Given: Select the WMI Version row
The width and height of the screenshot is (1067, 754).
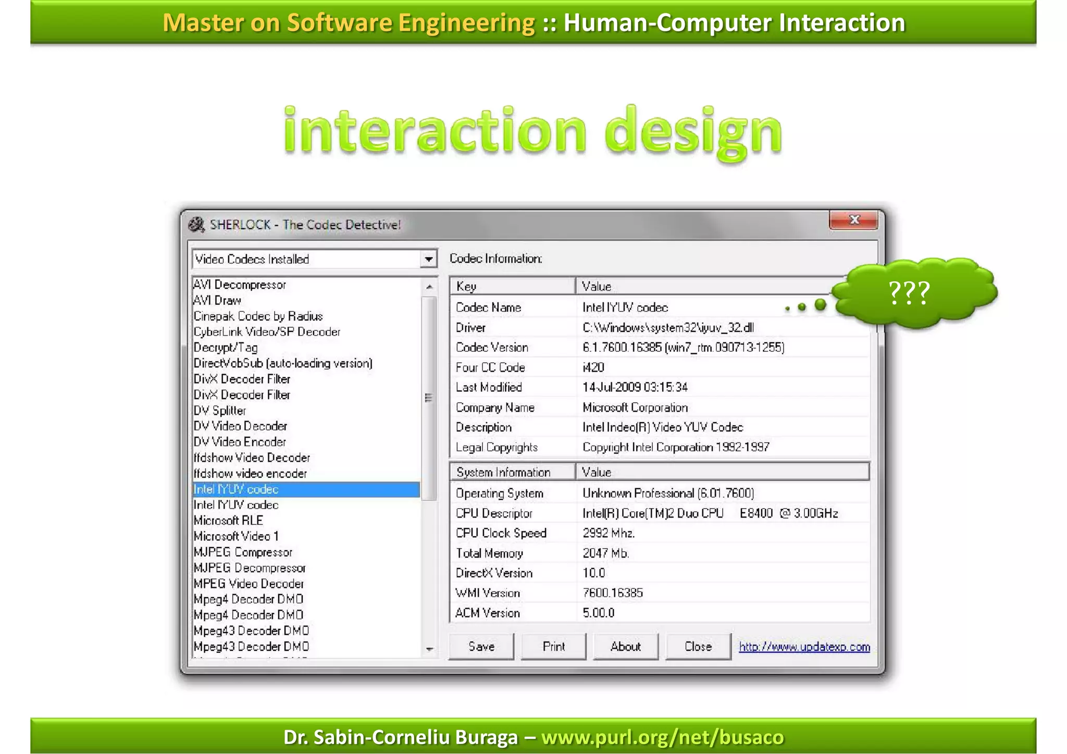Looking at the screenshot, I should coord(660,593).
